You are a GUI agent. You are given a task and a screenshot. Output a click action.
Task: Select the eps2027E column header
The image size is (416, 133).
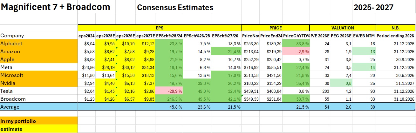click(146, 36)
